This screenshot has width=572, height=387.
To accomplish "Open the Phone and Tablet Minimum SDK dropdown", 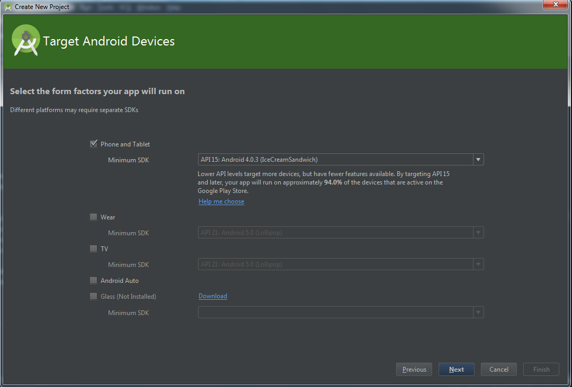I will [x=341, y=160].
